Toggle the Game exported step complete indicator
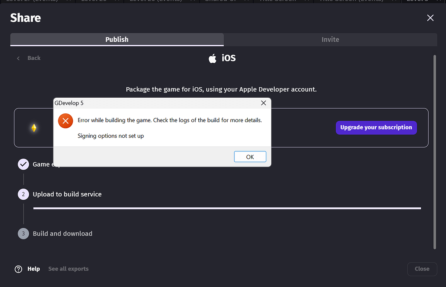This screenshot has height=287, width=446. pyautogui.click(x=23, y=164)
